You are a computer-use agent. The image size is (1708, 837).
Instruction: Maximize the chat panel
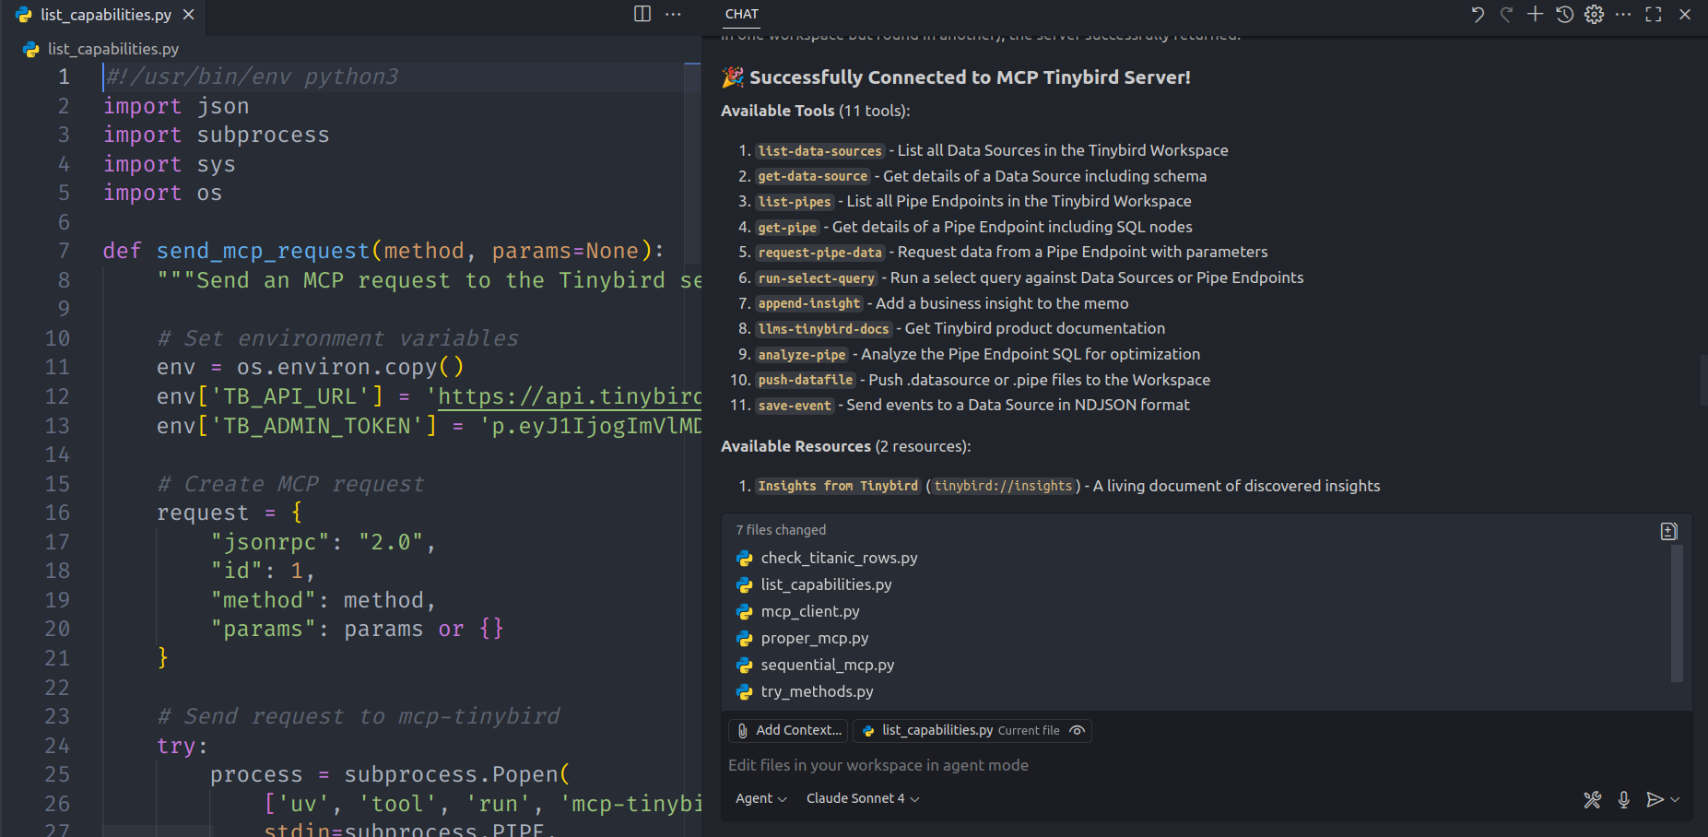[1654, 15]
